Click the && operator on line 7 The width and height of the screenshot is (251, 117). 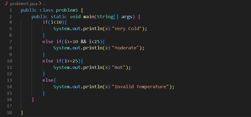[x=83, y=42]
